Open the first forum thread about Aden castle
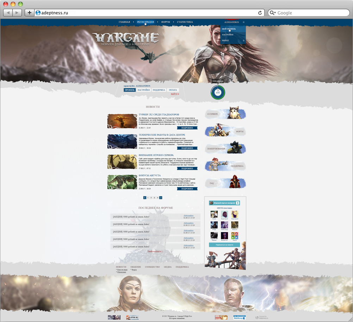Screen dimensions: 353x322 [131, 217]
